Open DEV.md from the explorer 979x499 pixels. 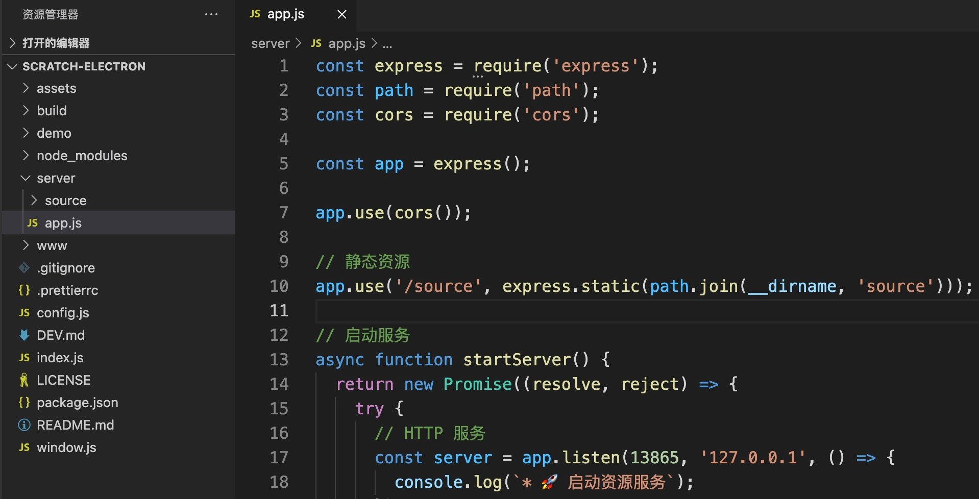[118, 335]
